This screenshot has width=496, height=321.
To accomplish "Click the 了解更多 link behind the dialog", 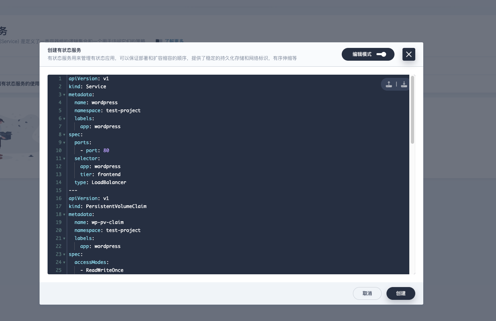I will tap(174, 41).
